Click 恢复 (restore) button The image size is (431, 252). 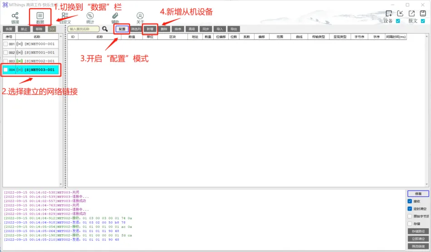click(9, 29)
